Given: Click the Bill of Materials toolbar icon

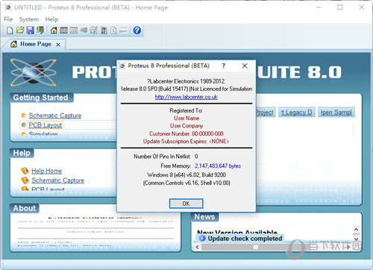Looking at the screenshot, I should click(113, 31).
